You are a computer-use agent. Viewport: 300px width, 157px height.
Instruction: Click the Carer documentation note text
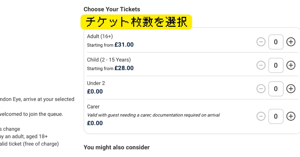[153, 115]
